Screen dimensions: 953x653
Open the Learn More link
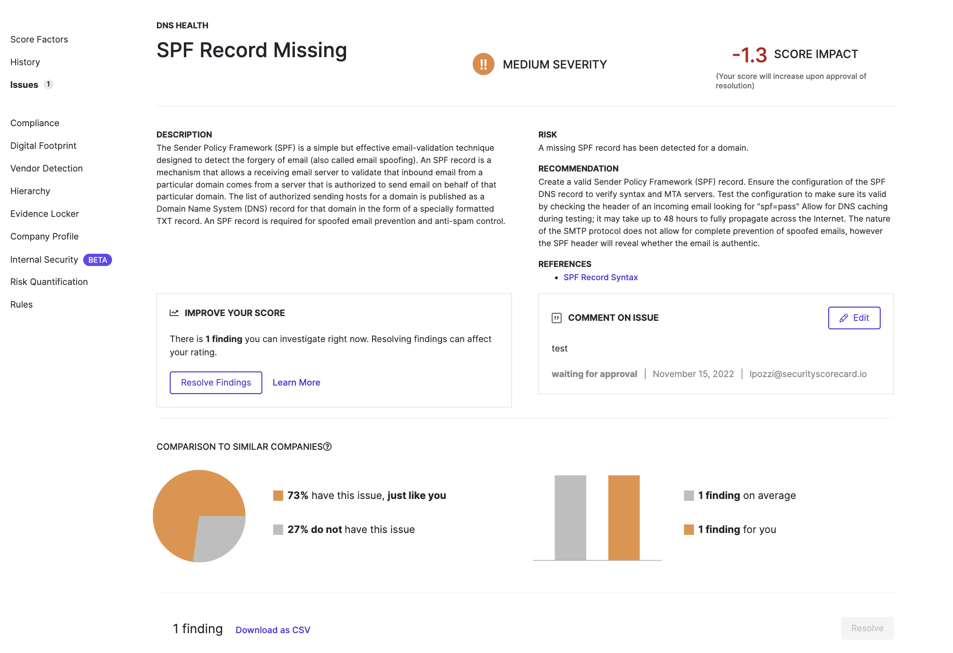[296, 382]
